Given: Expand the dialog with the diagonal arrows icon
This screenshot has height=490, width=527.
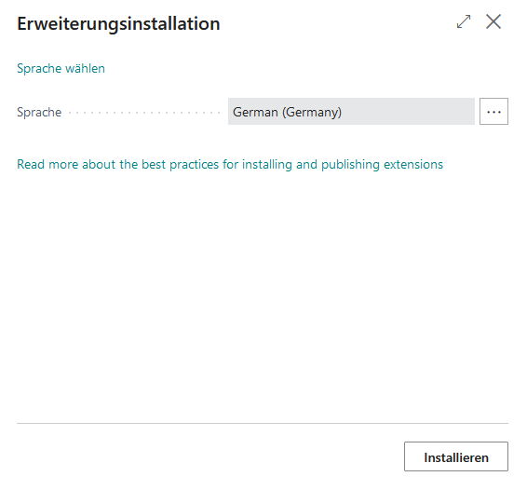Looking at the screenshot, I should pos(464,21).
